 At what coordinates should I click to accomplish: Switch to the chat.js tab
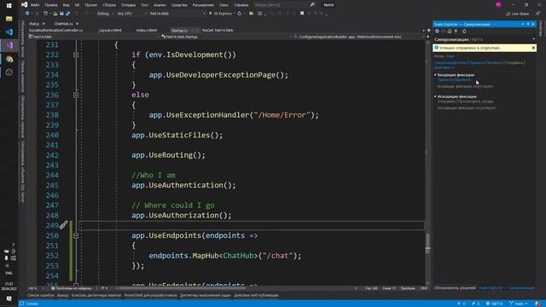click(x=34, y=24)
